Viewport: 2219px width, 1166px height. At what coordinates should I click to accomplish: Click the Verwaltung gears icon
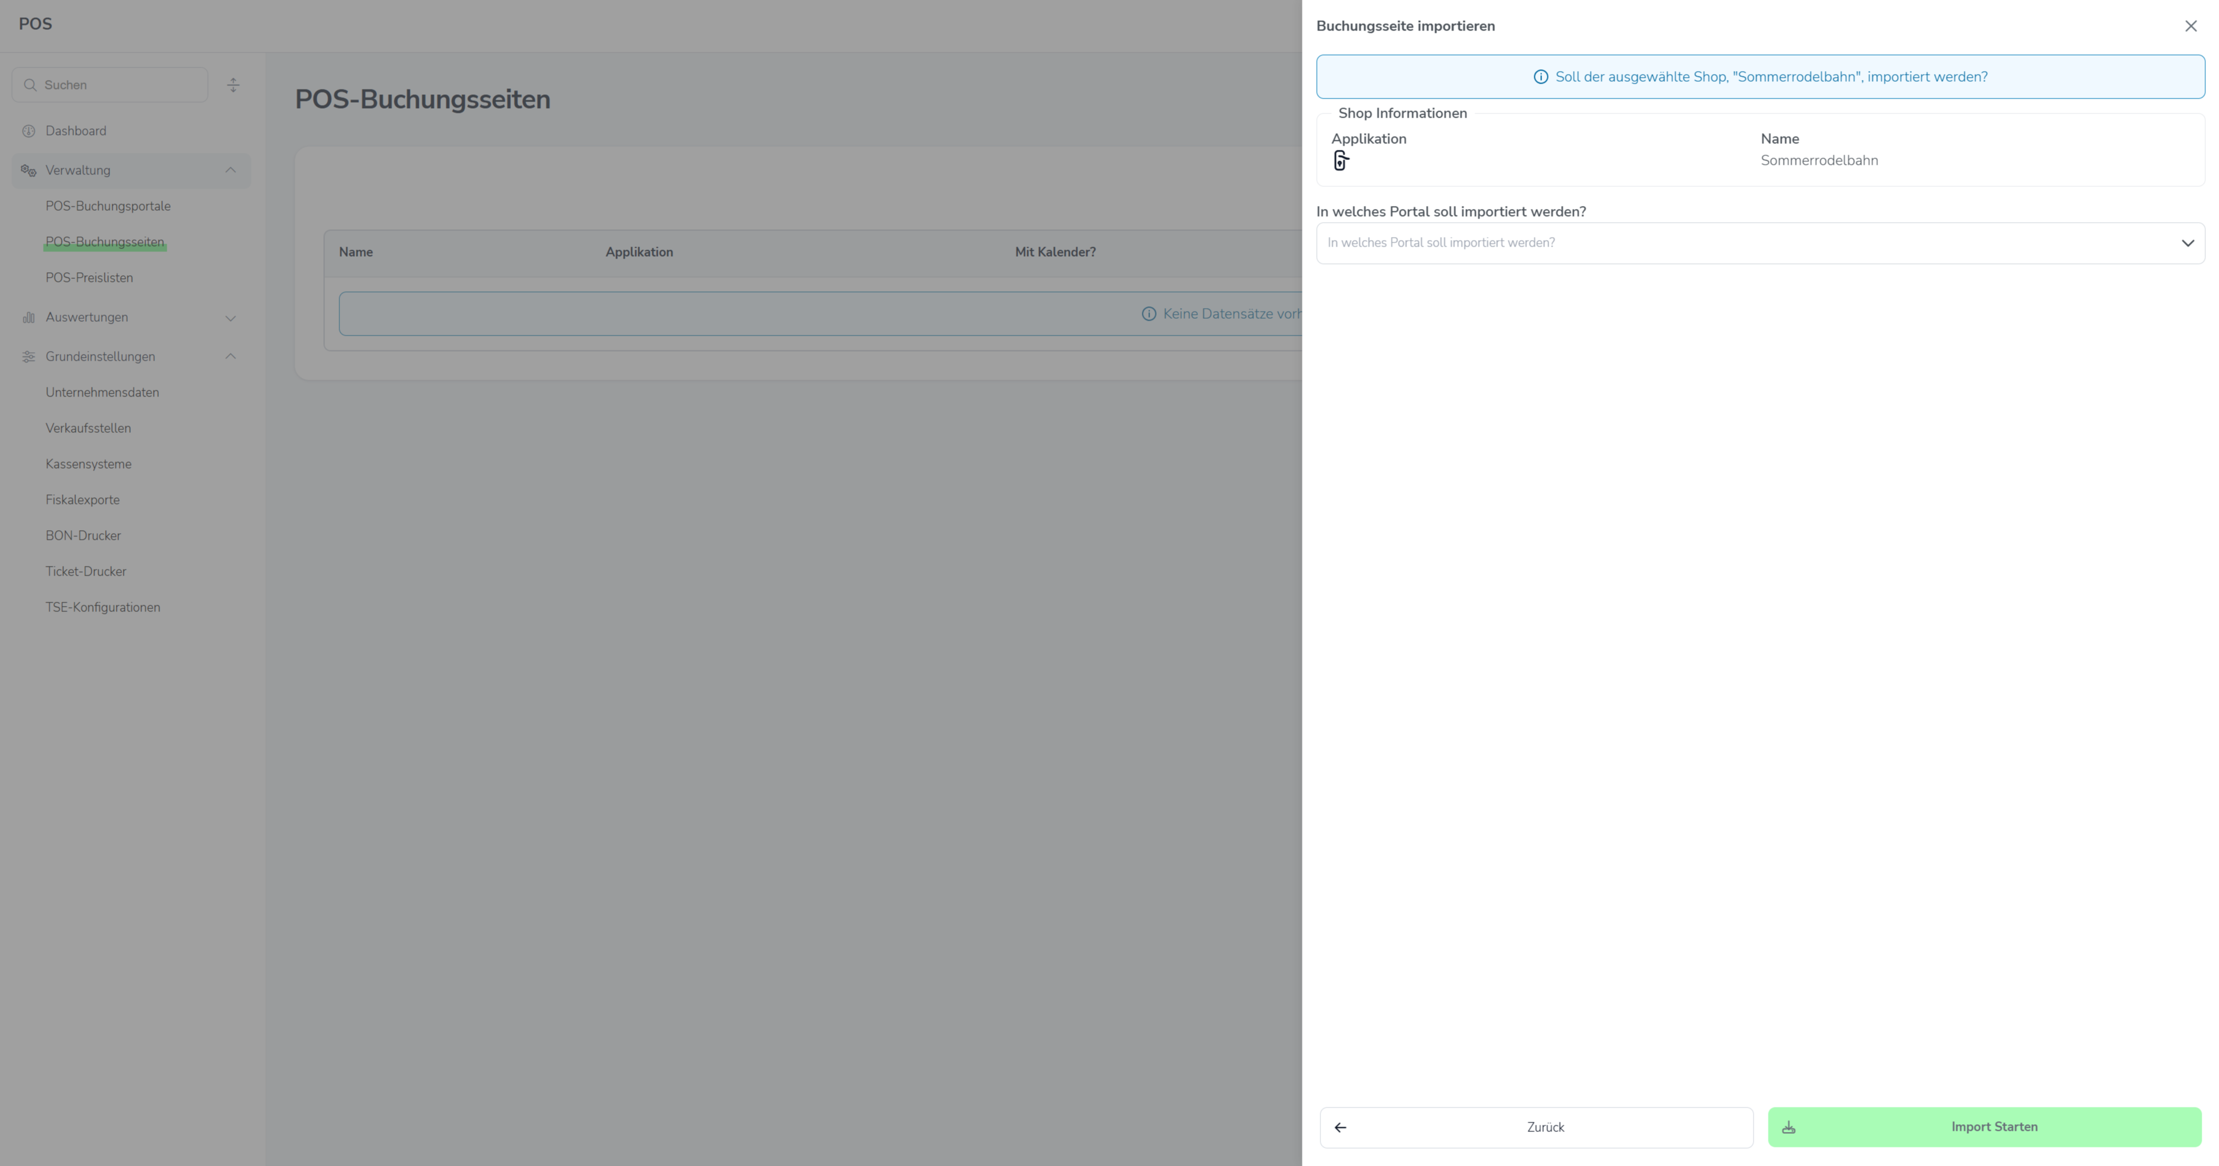coord(29,170)
